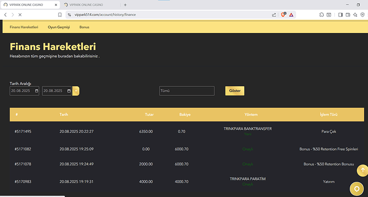
Task: Open the Oyun Geçmişi menu item
Action: pos(59,27)
